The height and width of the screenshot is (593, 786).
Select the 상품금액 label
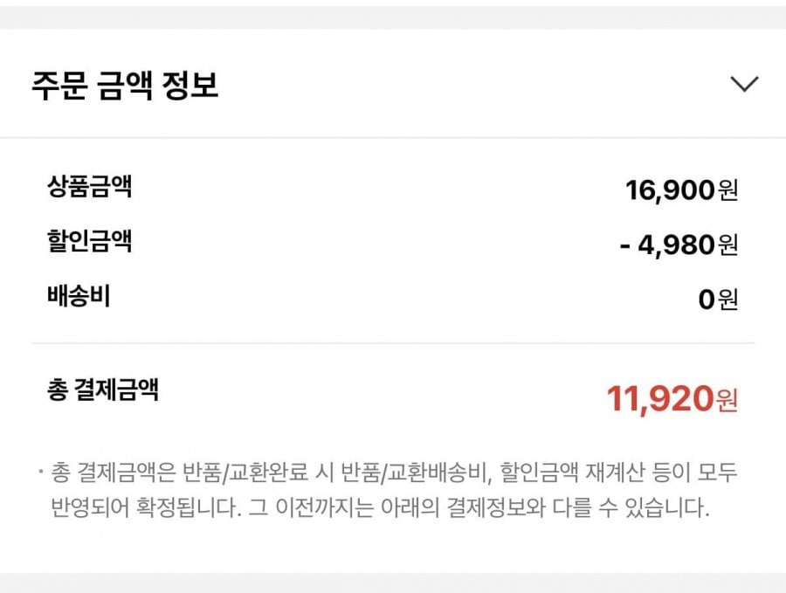90,187
